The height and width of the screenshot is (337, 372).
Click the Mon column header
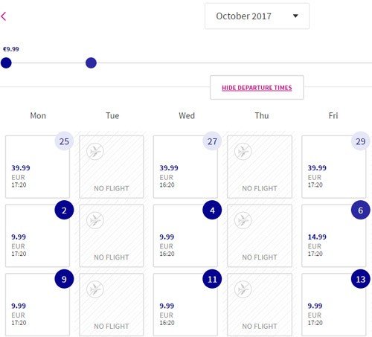(38, 115)
